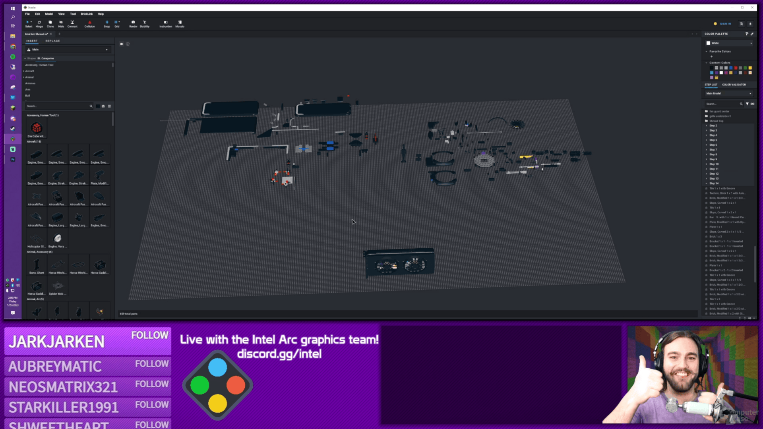Close the Intel Arc Shroud.io tab

tap(51, 34)
